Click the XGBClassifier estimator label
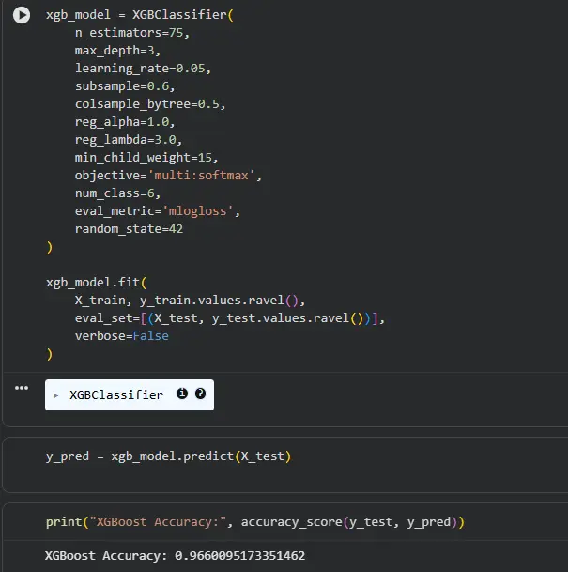 pyautogui.click(x=116, y=395)
